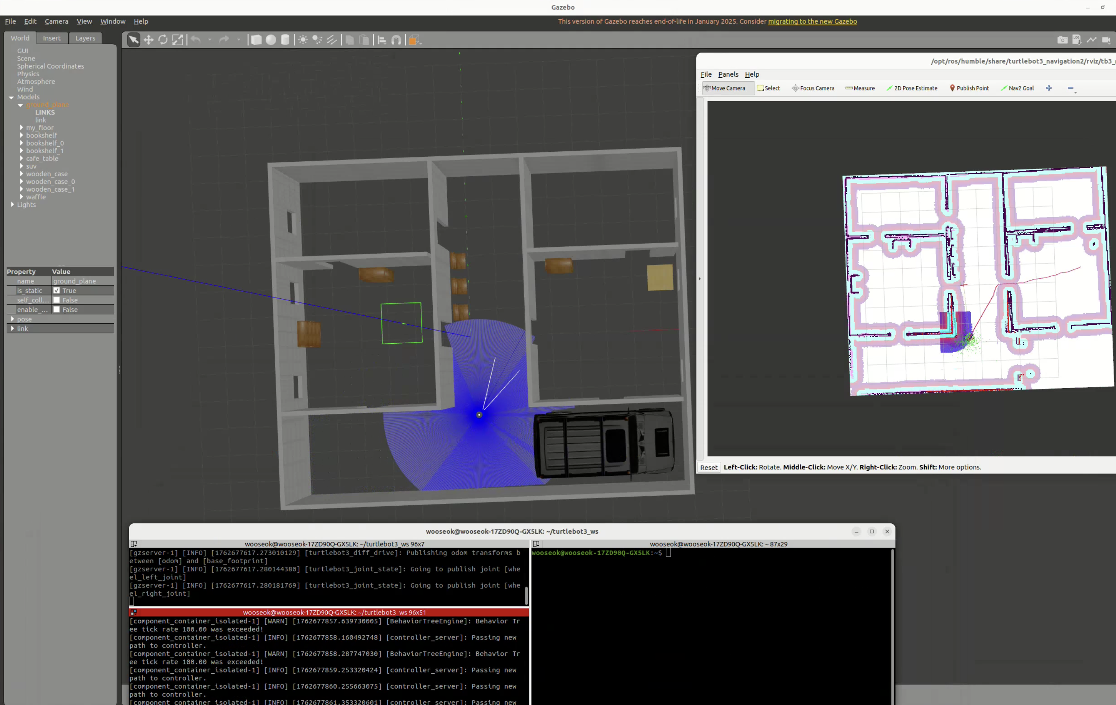Select the Translate mode tool
Screen dimensions: 1116x705
pyautogui.click(x=148, y=40)
